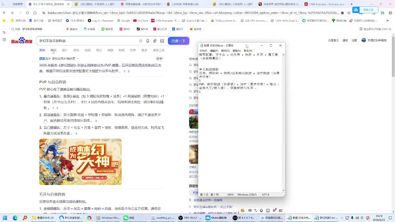The height and width of the screenshot is (222, 395).
Task: Toggle the 中 Chinese input mode
Action: (250, 211)
